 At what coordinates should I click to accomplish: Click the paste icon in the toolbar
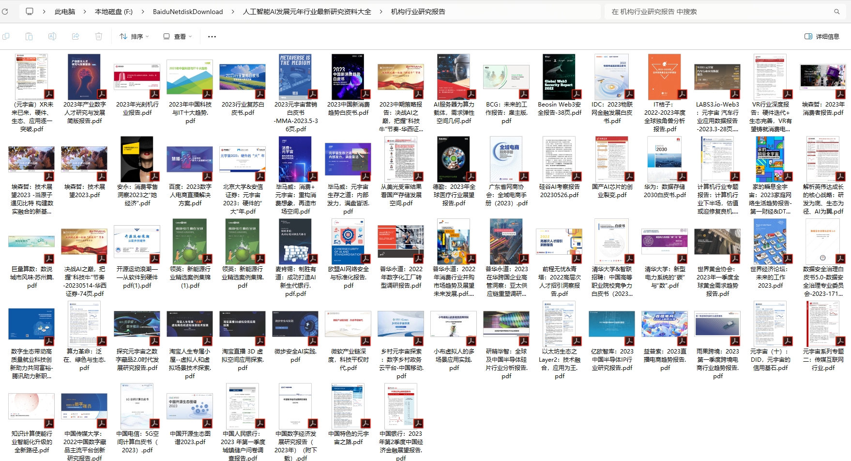pos(29,36)
